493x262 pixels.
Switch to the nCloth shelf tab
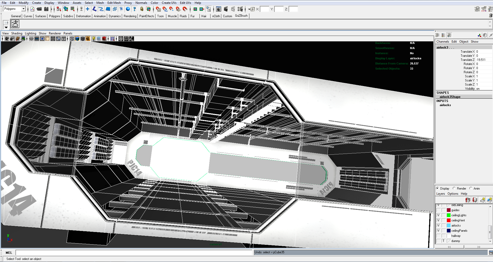coord(216,16)
